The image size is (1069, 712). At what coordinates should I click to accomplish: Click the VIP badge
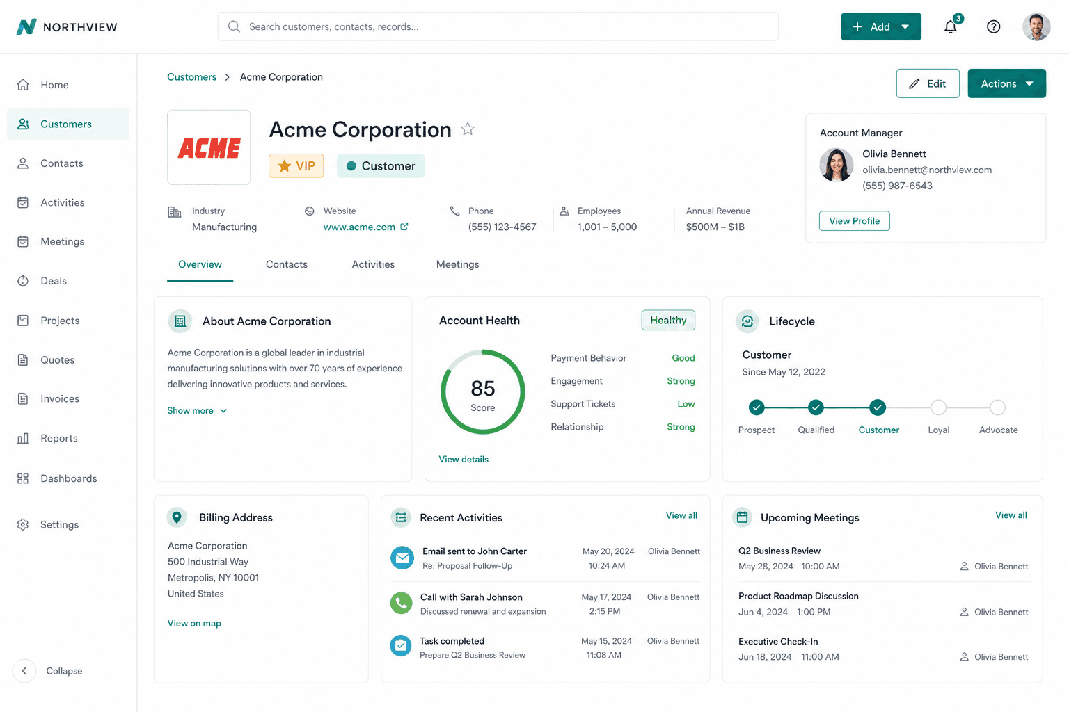[296, 165]
